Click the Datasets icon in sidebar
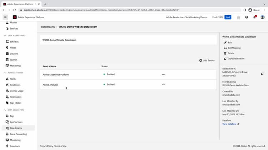The image size is (268, 150). [7, 54]
